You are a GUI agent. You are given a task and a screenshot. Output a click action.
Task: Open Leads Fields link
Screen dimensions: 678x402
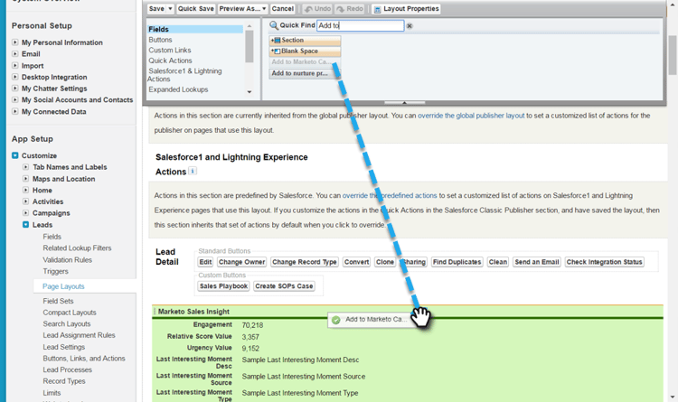click(x=52, y=237)
